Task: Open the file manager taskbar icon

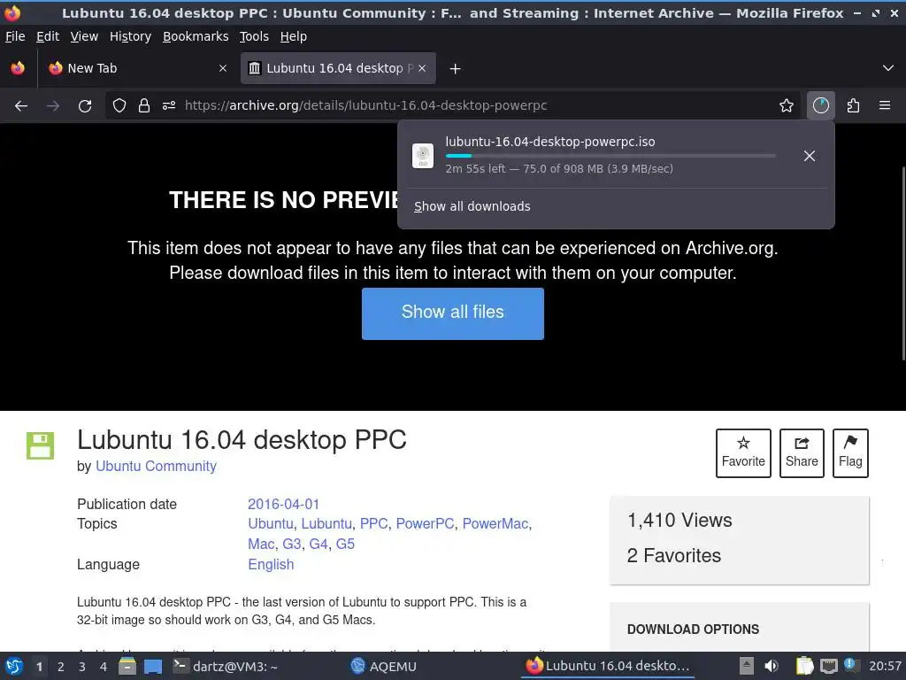Action: pyautogui.click(x=127, y=666)
